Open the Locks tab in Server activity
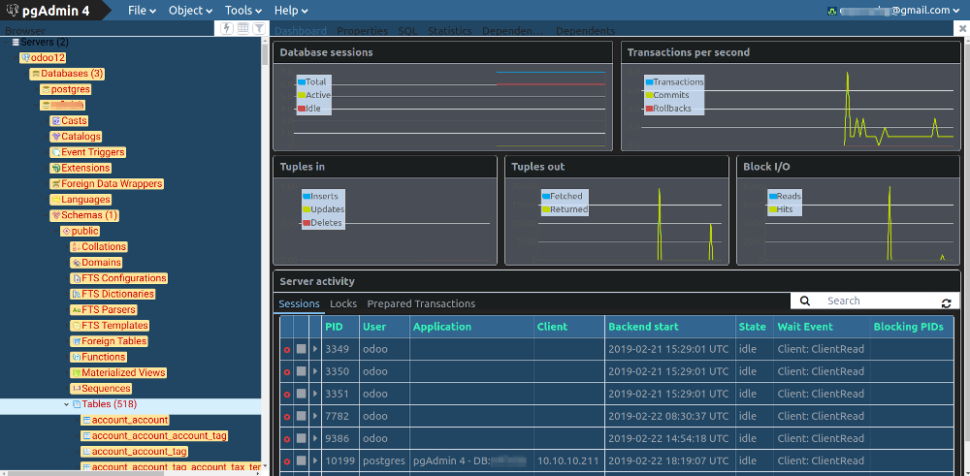Screen dimensions: 970x476 point(343,303)
